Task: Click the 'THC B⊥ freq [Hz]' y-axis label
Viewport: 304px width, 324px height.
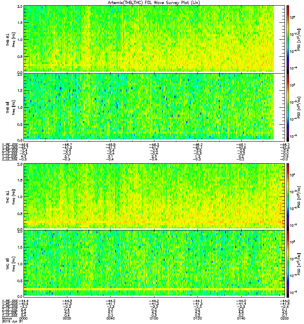Action: (x=11, y=196)
